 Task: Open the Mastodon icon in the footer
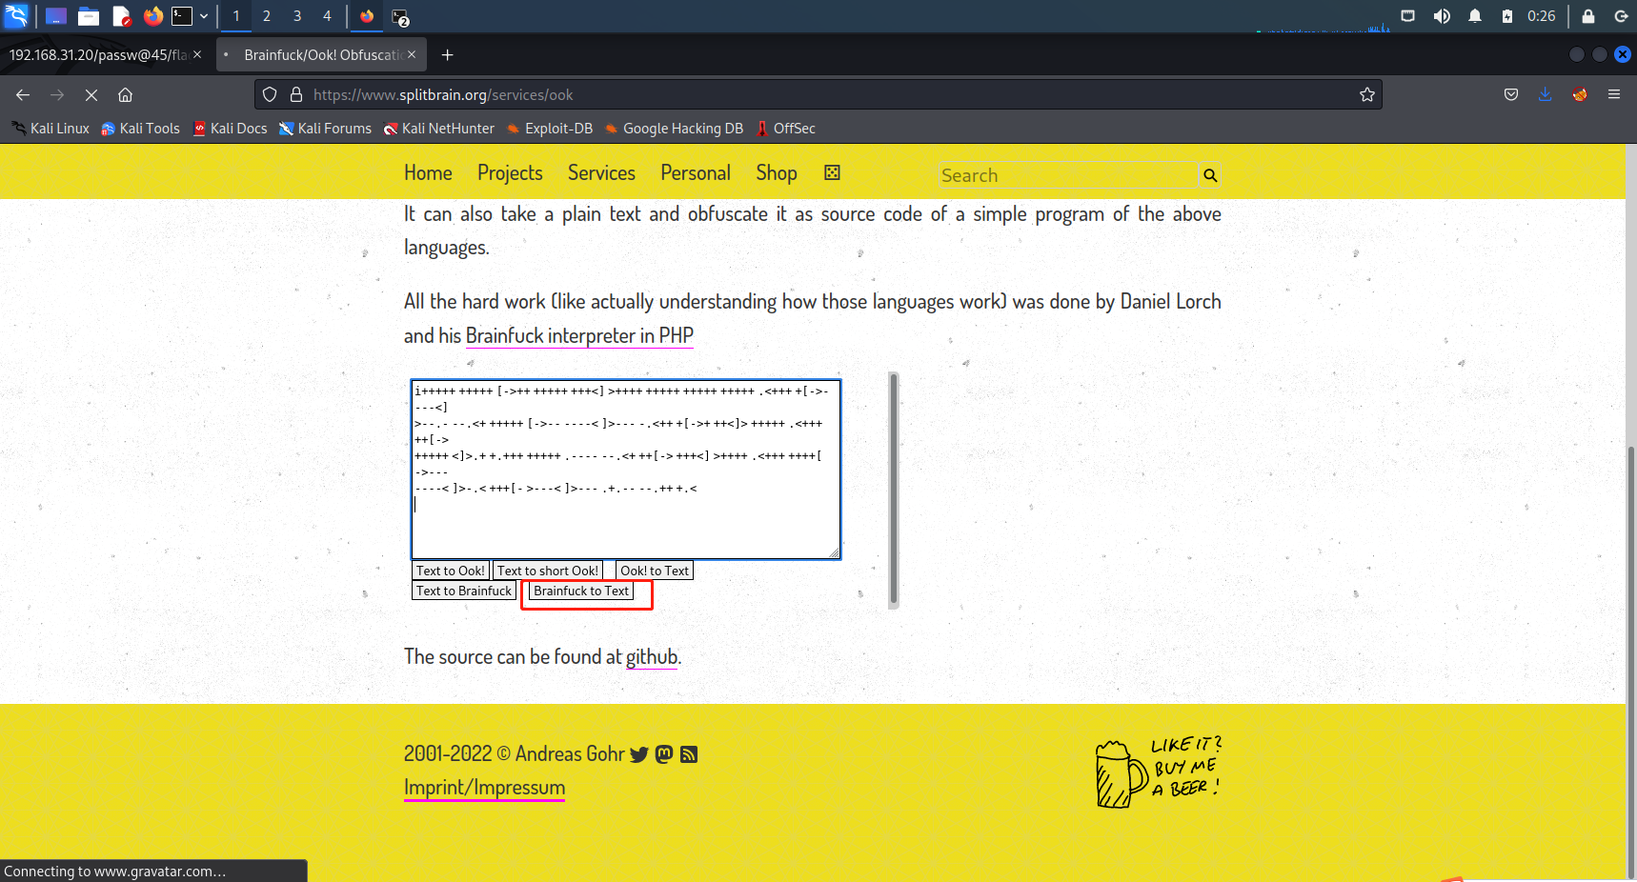click(664, 754)
